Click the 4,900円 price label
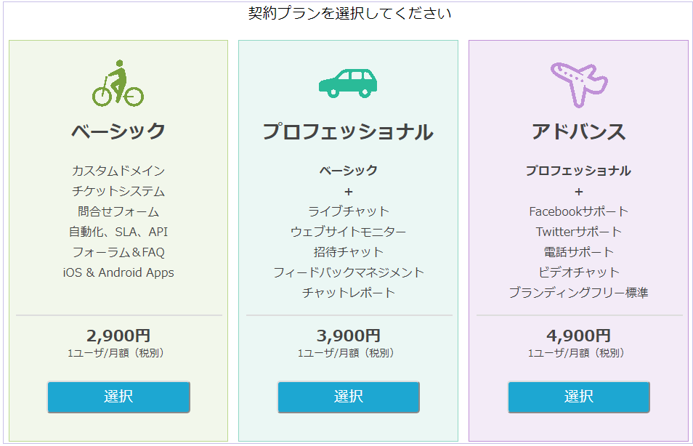The width and height of the screenshot is (693, 446). pos(579,336)
